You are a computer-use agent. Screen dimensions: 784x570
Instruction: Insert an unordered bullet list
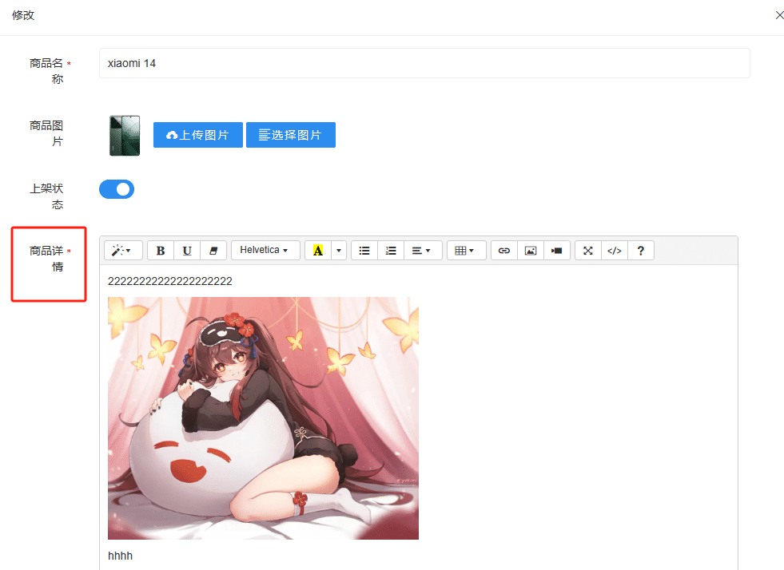point(364,251)
